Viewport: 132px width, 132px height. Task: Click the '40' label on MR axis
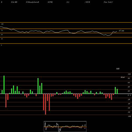129,87
